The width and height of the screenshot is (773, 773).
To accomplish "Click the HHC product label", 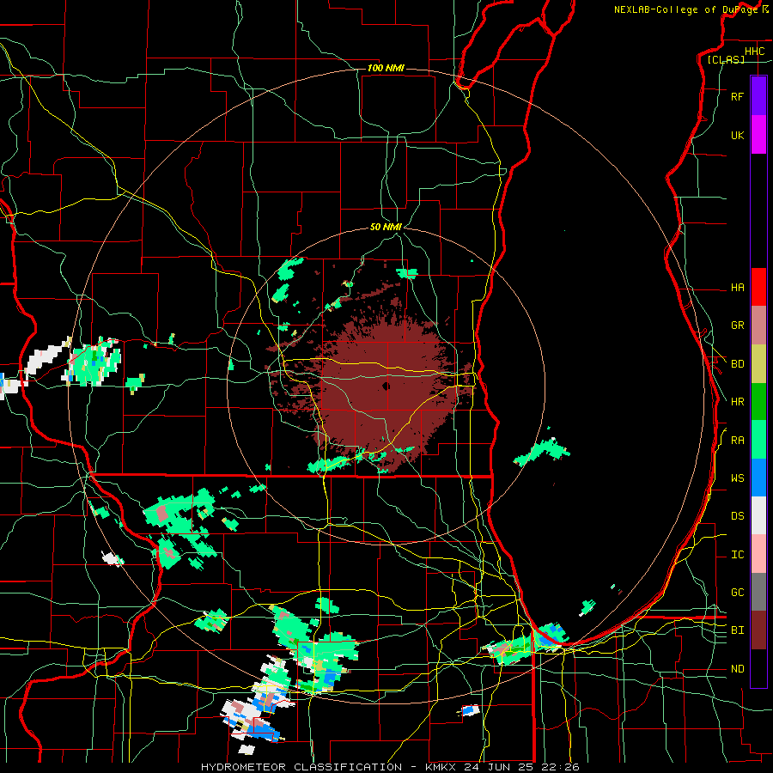I will [754, 52].
